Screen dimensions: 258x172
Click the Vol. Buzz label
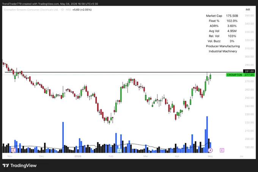click(214, 41)
